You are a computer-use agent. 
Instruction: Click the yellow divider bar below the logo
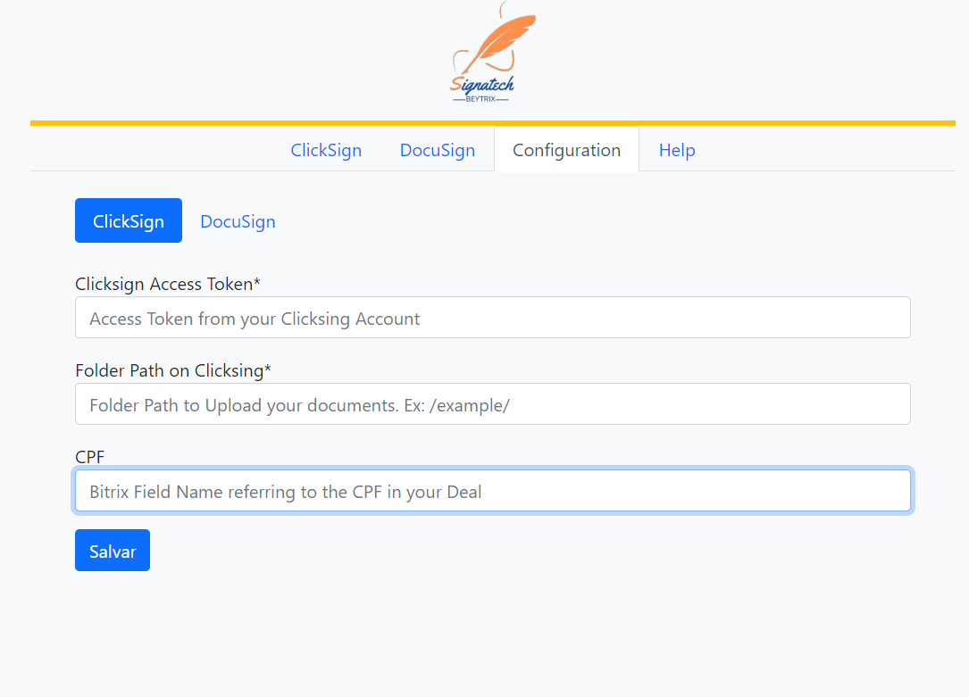coord(493,123)
